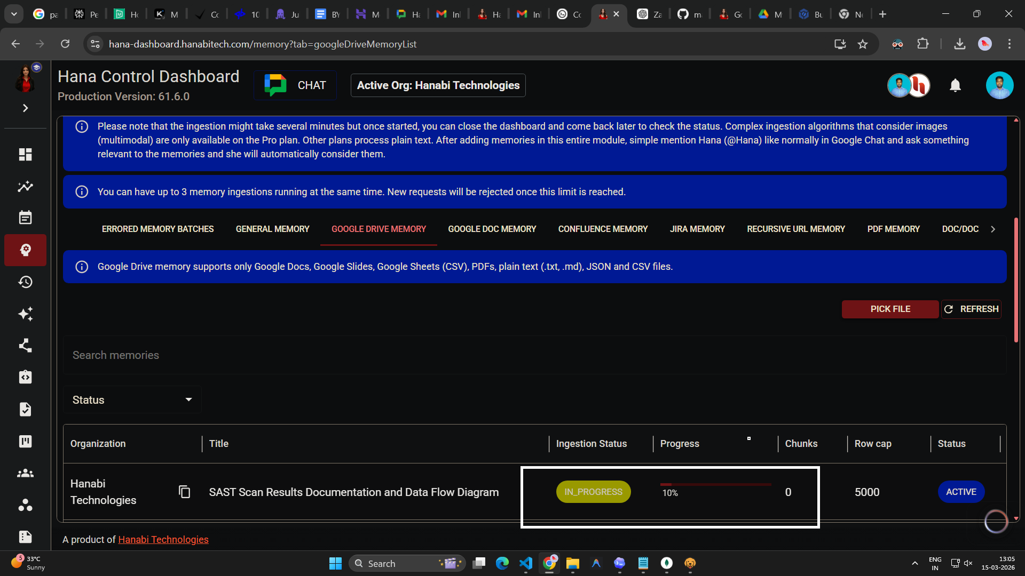Click the notification bell icon
1025x576 pixels.
955,85
